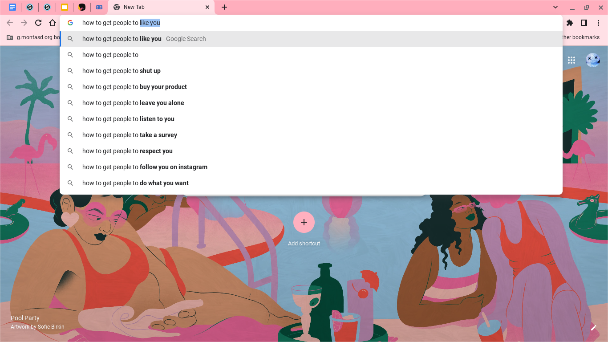This screenshot has height=342, width=608.
Task: Open the g.montasd.org bookmarks folder
Action: click(33, 37)
